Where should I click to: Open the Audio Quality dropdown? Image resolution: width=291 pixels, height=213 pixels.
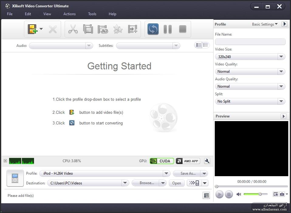tap(250, 86)
